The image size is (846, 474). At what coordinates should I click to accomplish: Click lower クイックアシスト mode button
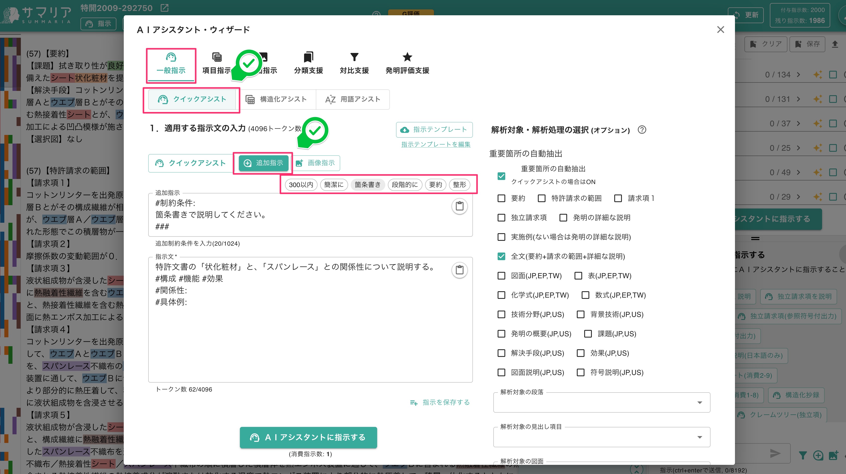tap(191, 163)
